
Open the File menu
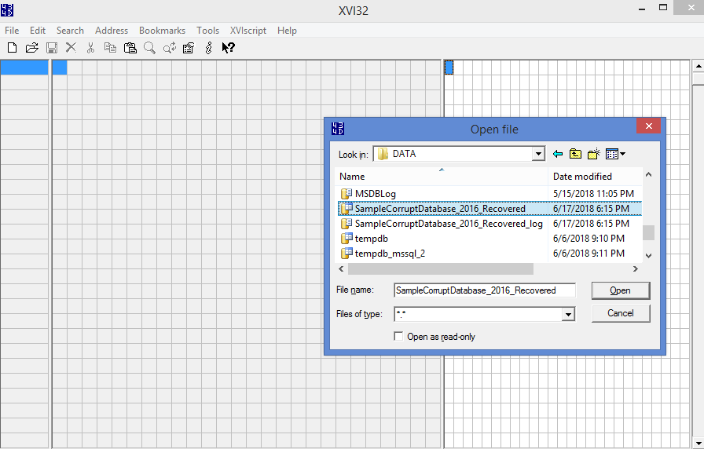12,31
